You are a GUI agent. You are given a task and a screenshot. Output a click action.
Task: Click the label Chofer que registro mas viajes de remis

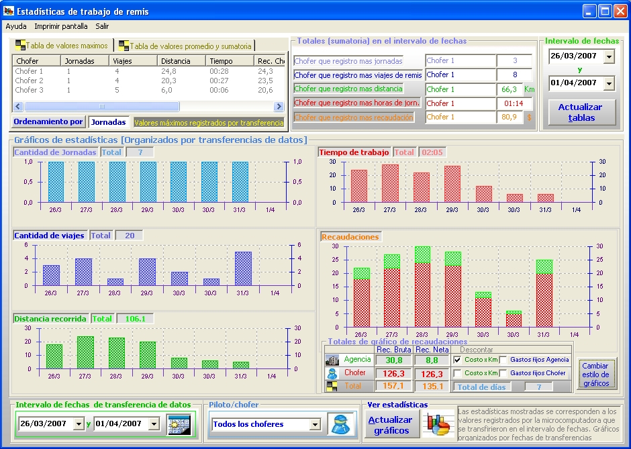point(358,75)
